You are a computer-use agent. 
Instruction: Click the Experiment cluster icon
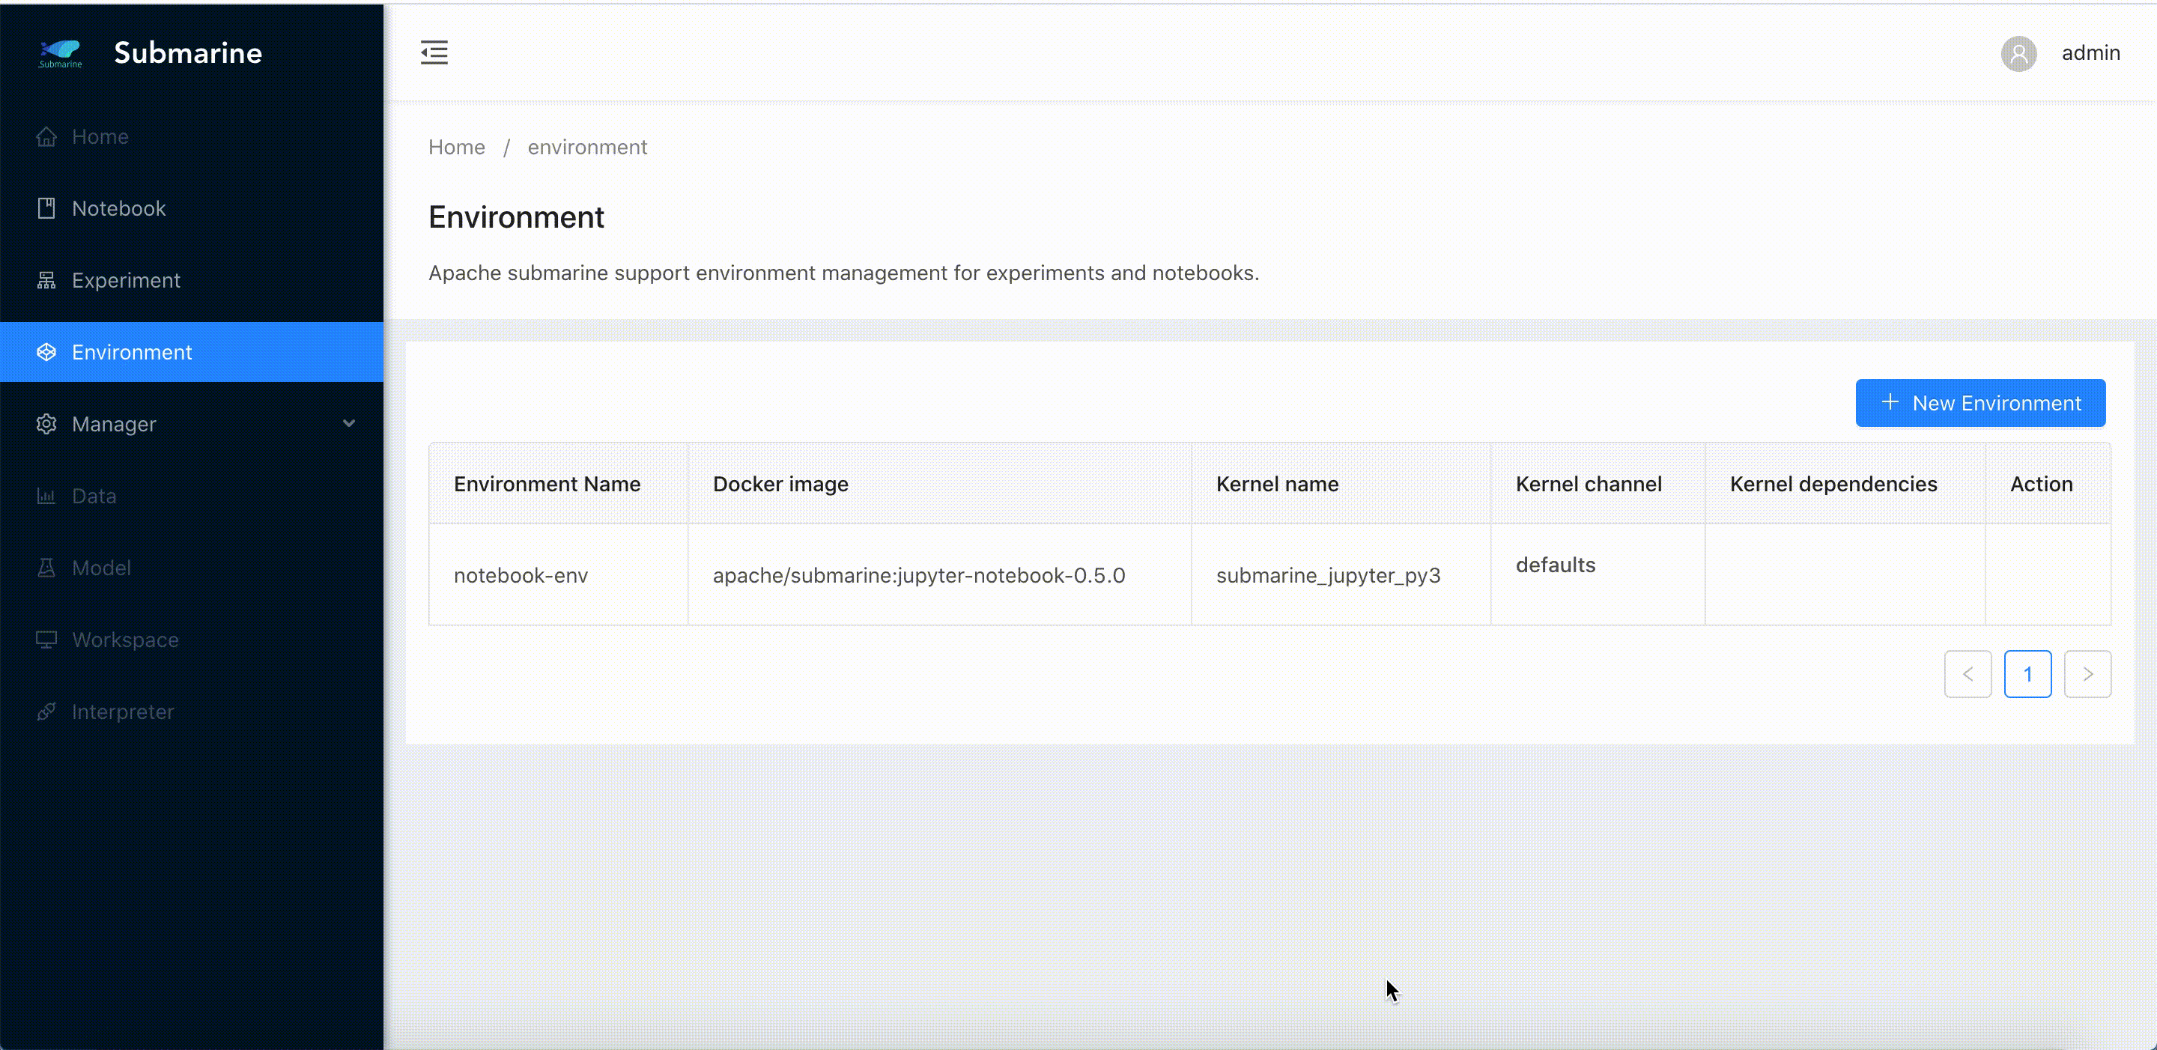(x=46, y=281)
